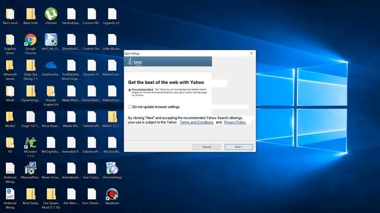
Task: Open the win7_64_15 installer icon
Action: tap(50, 41)
